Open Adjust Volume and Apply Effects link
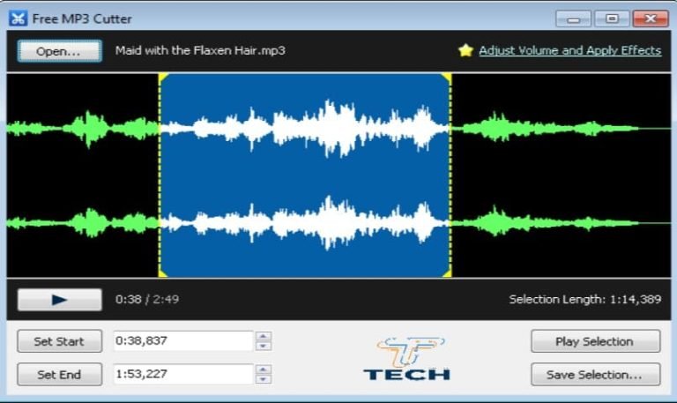Viewport: 677px width, 403px height. click(x=570, y=50)
